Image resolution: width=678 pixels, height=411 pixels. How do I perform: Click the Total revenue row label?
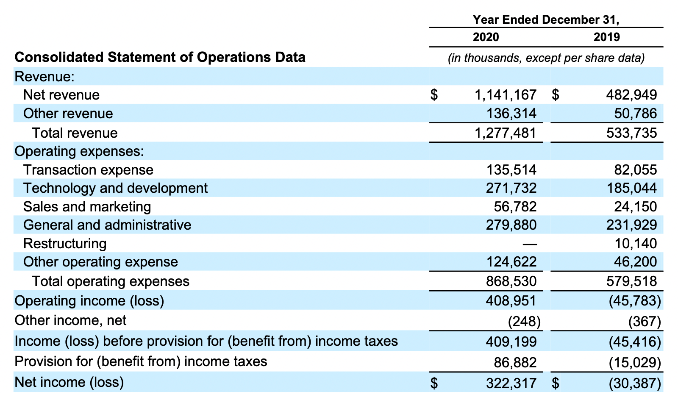click(75, 133)
